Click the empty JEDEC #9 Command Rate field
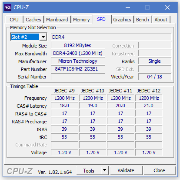 64,145
